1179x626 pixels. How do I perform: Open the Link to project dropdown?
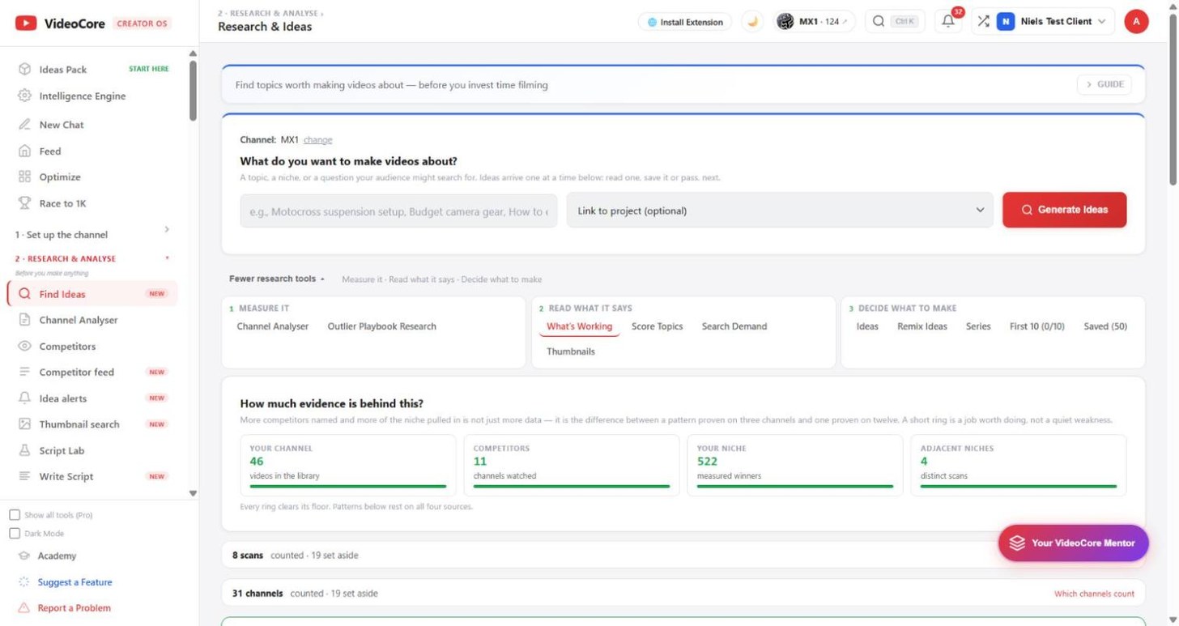[780, 211]
